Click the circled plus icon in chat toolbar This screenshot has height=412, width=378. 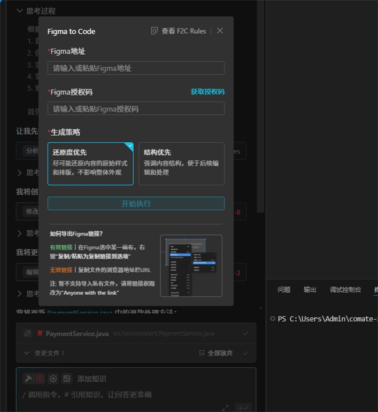(54, 379)
